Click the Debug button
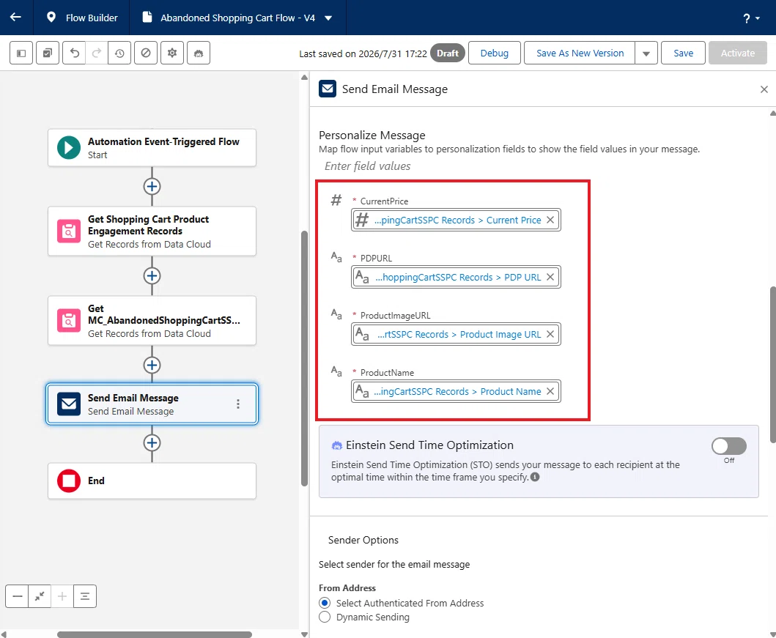This screenshot has height=638, width=776. click(x=494, y=53)
